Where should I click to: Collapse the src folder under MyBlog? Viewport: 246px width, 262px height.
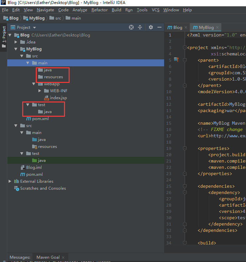coord(22,56)
